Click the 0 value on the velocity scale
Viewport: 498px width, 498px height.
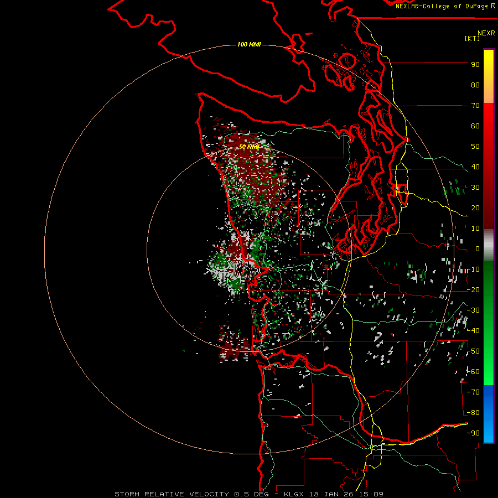click(x=478, y=249)
